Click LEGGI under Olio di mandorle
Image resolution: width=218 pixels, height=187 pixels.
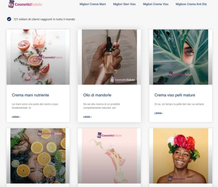tap(87, 117)
